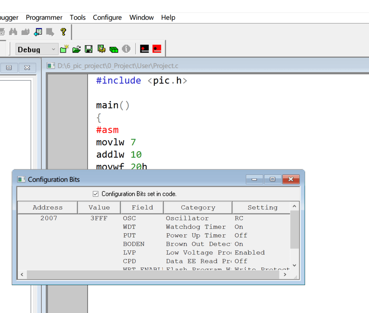Open the Programmer menu
This screenshot has width=369, height=313.
[44, 18]
